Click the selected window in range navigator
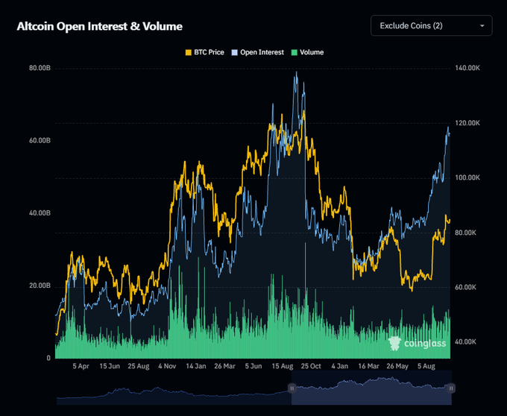Image resolution: width=507 pixels, height=416 pixels. [371, 388]
